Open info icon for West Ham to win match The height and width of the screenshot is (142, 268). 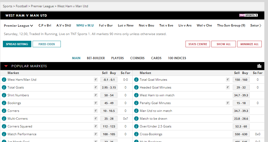coord(136,95)
